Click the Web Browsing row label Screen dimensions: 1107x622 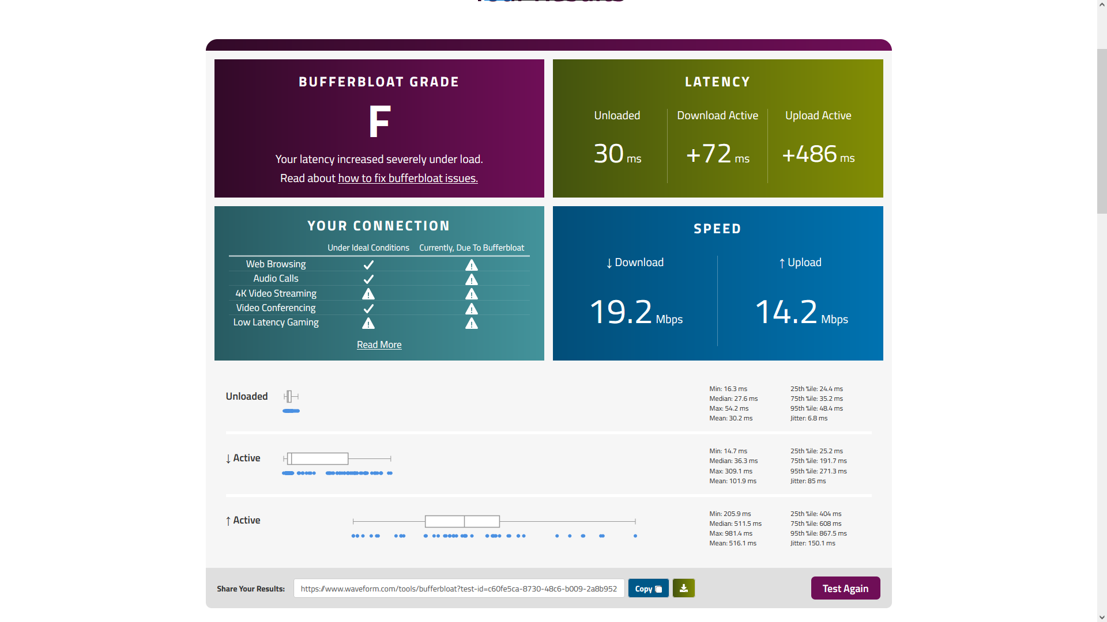pos(276,264)
